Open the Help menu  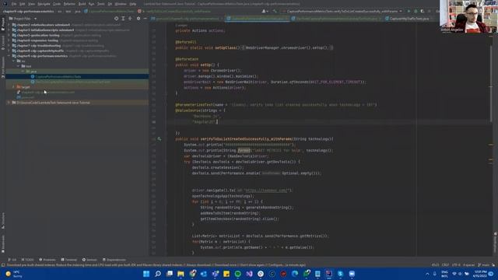(x=133, y=4)
